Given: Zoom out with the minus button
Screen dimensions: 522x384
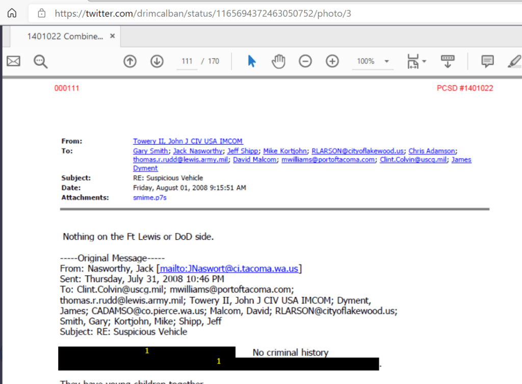Looking at the screenshot, I should [305, 61].
